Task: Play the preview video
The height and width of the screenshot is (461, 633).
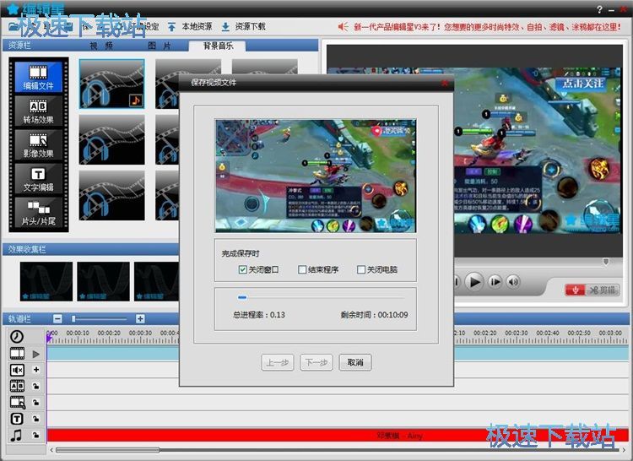Action: pos(474,281)
